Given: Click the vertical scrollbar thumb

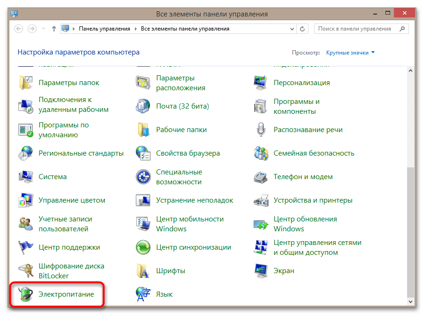Looking at the screenshot, I should pyautogui.click(x=410, y=232).
